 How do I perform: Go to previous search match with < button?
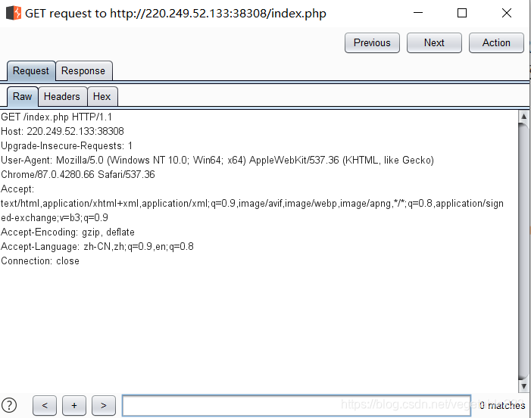coord(45,405)
